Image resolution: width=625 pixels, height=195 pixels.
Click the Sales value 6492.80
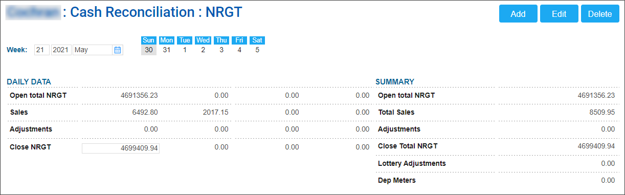tap(145, 112)
